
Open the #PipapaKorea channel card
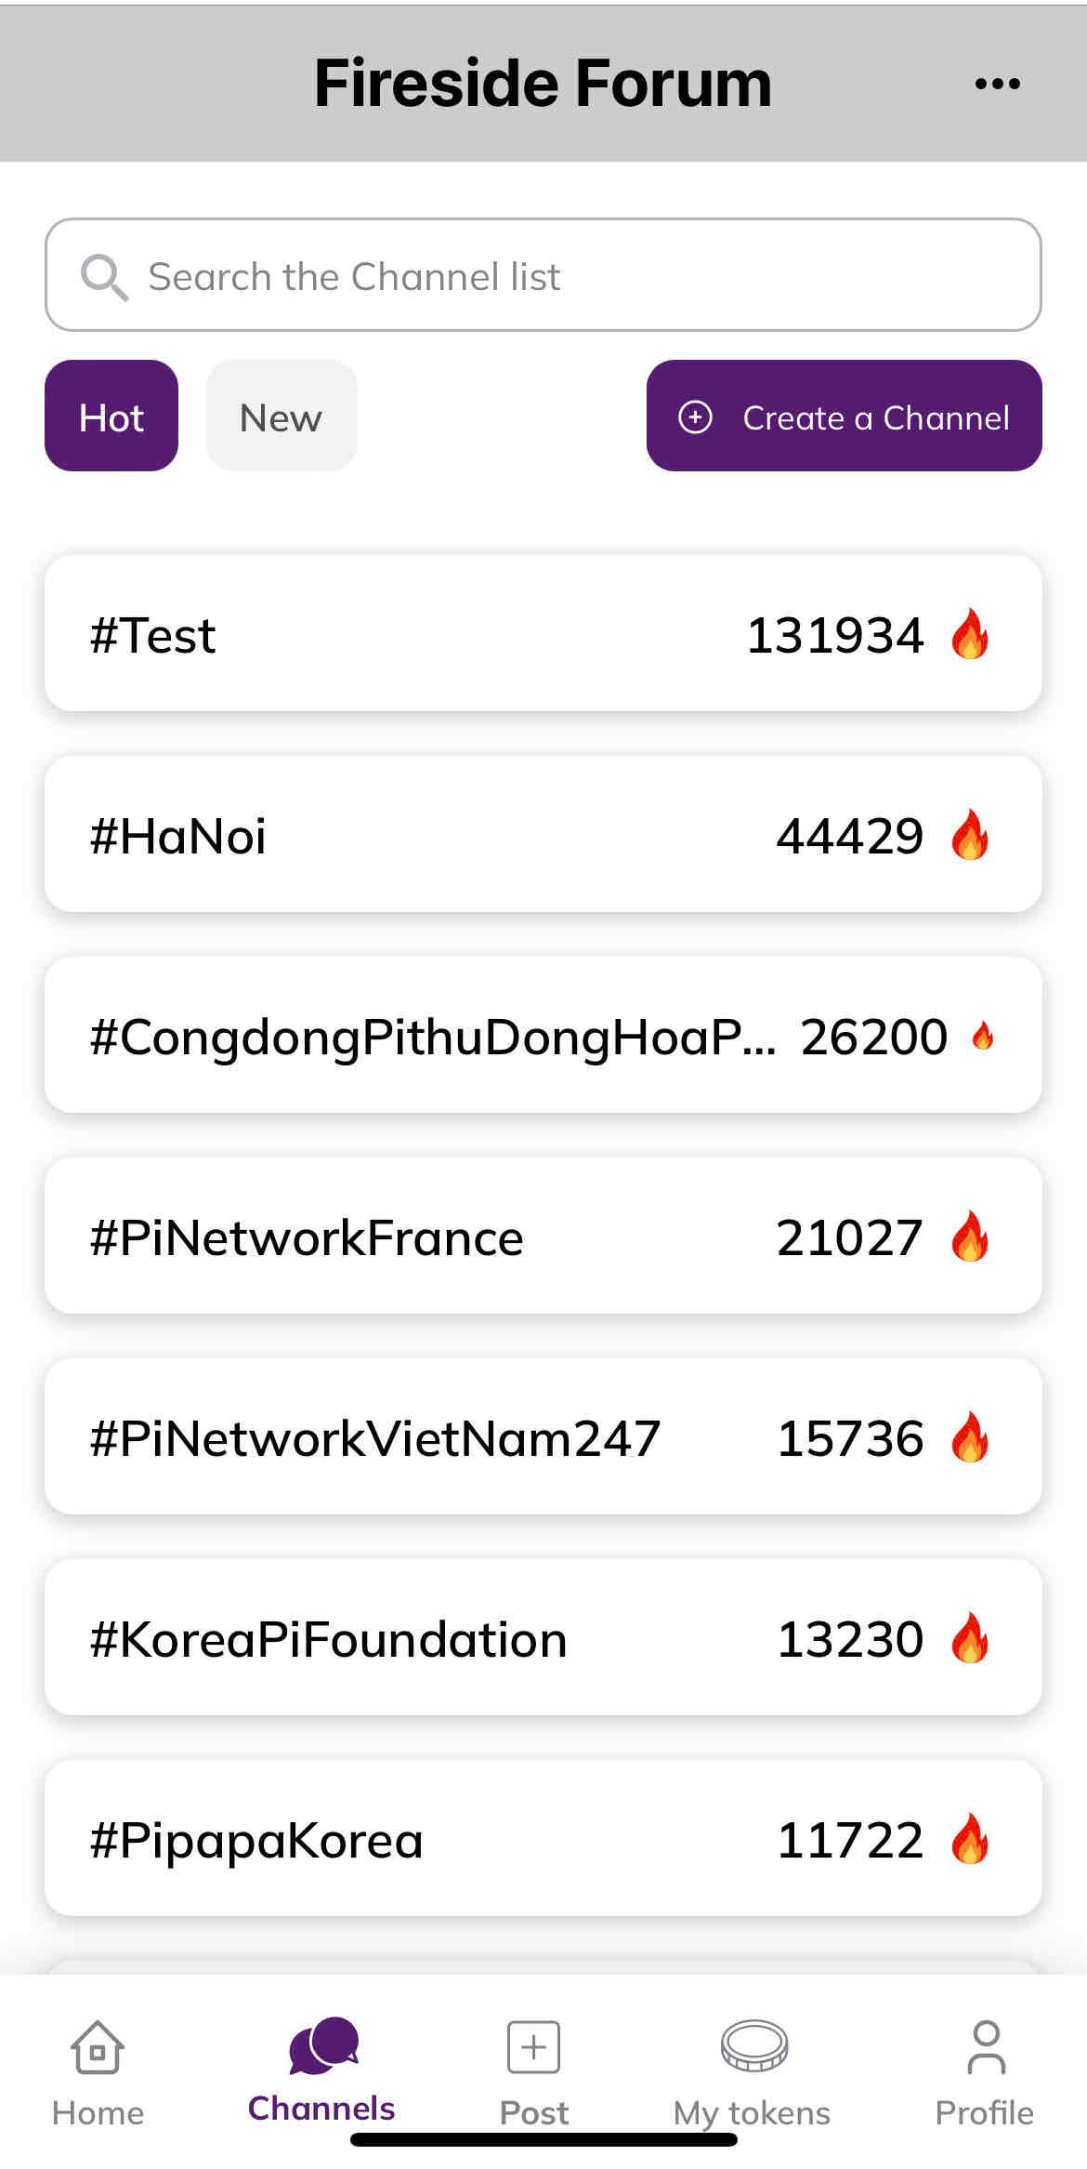pos(543,1838)
